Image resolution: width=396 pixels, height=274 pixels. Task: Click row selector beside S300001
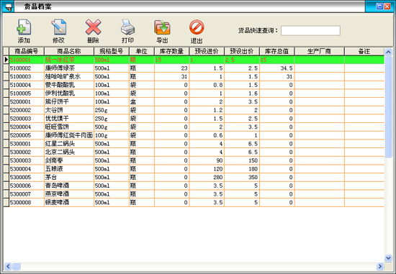pyautogui.click(x=6, y=144)
